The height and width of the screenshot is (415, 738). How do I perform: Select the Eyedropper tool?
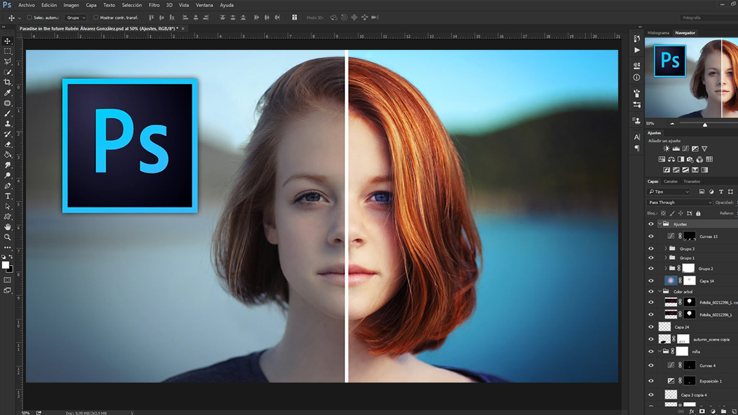point(8,93)
